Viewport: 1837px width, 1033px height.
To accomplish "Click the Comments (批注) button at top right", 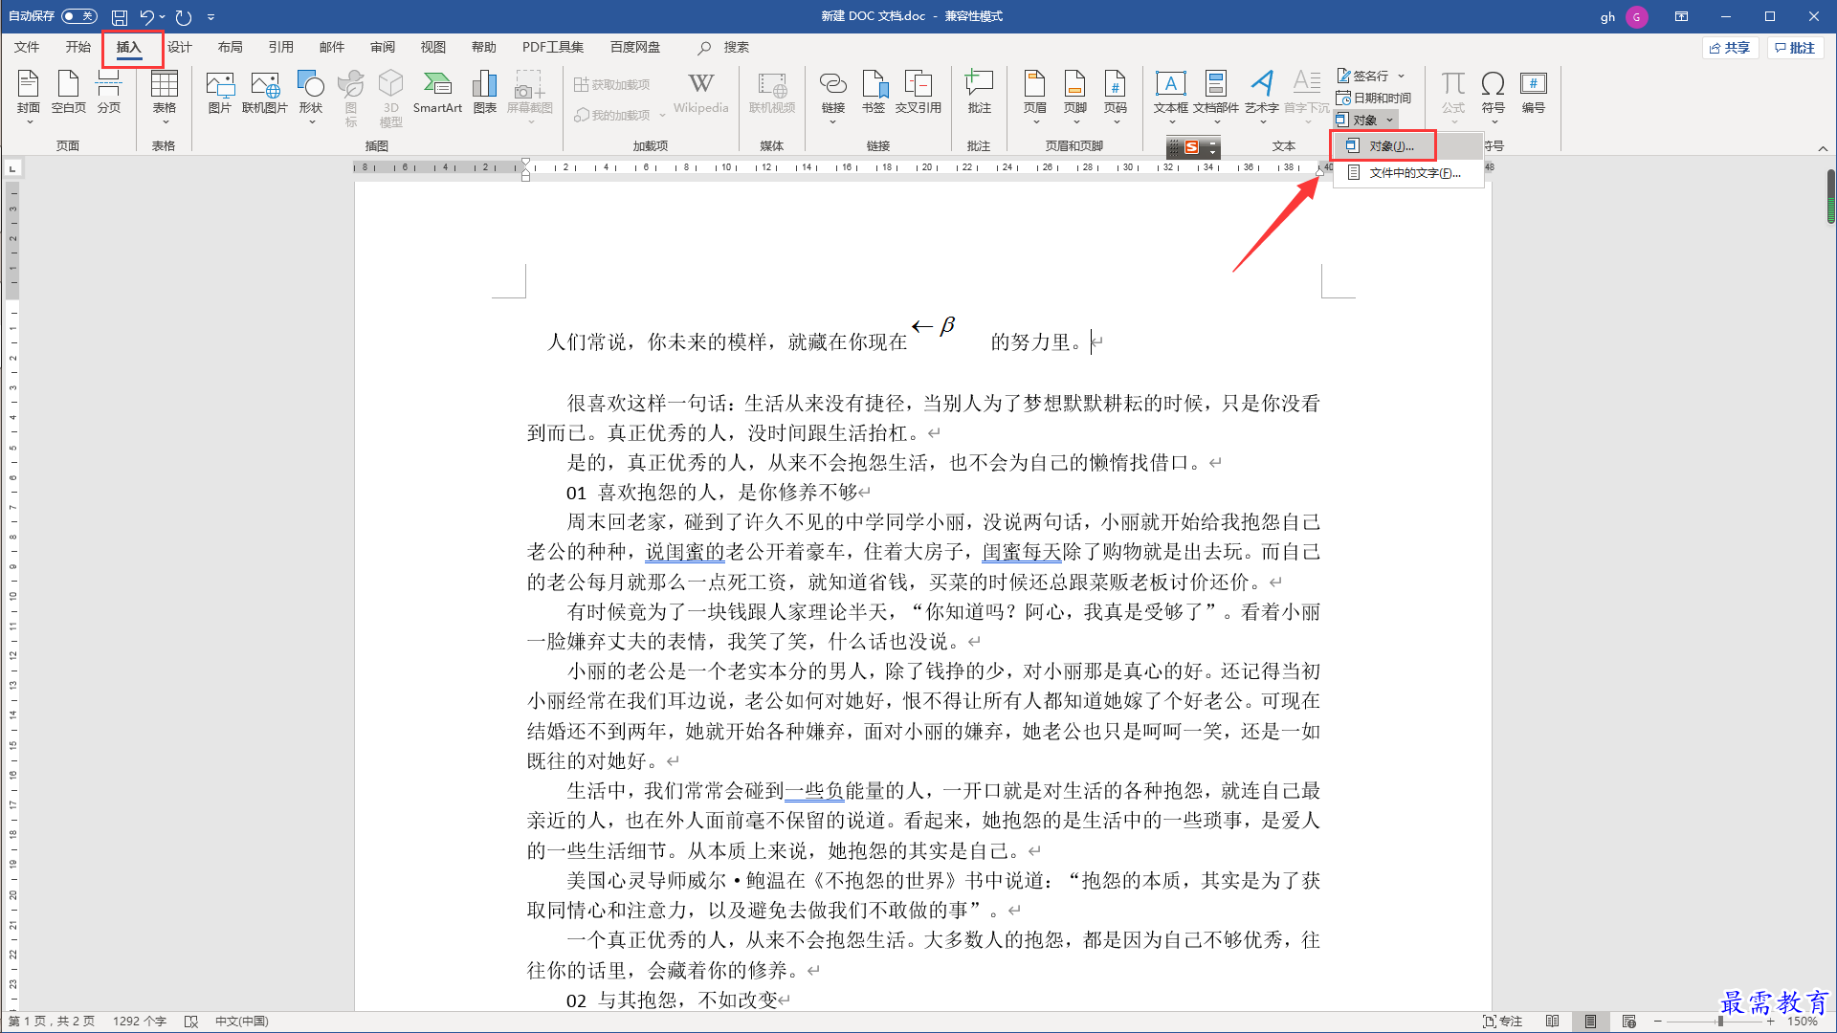I will [x=1795, y=48].
